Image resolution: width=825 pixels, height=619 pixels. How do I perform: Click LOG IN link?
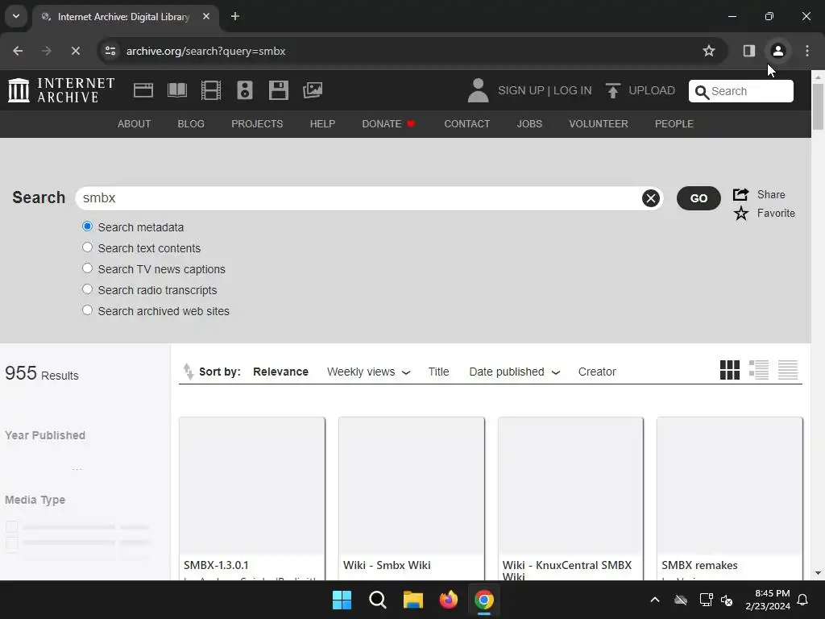(573, 90)
